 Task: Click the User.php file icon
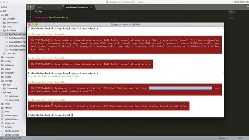tap(4, 54)
